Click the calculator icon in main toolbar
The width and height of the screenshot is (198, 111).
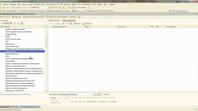point(69,7)
